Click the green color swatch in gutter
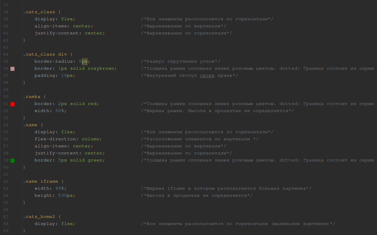This screenshot has height=235, width=377. (12, 161)
